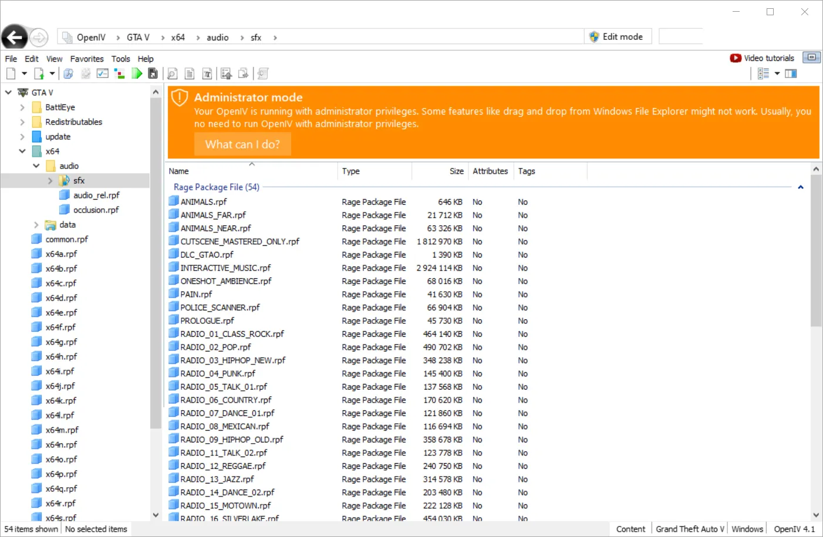This screenshot has height=537, width=823.
Task: Open the view mode dropdown arrow
Action: pyautogui.click(x=777, y=73)
